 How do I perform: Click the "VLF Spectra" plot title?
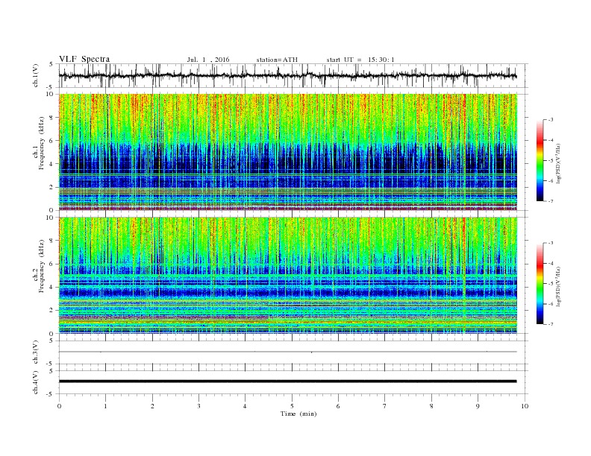(84, 59)
